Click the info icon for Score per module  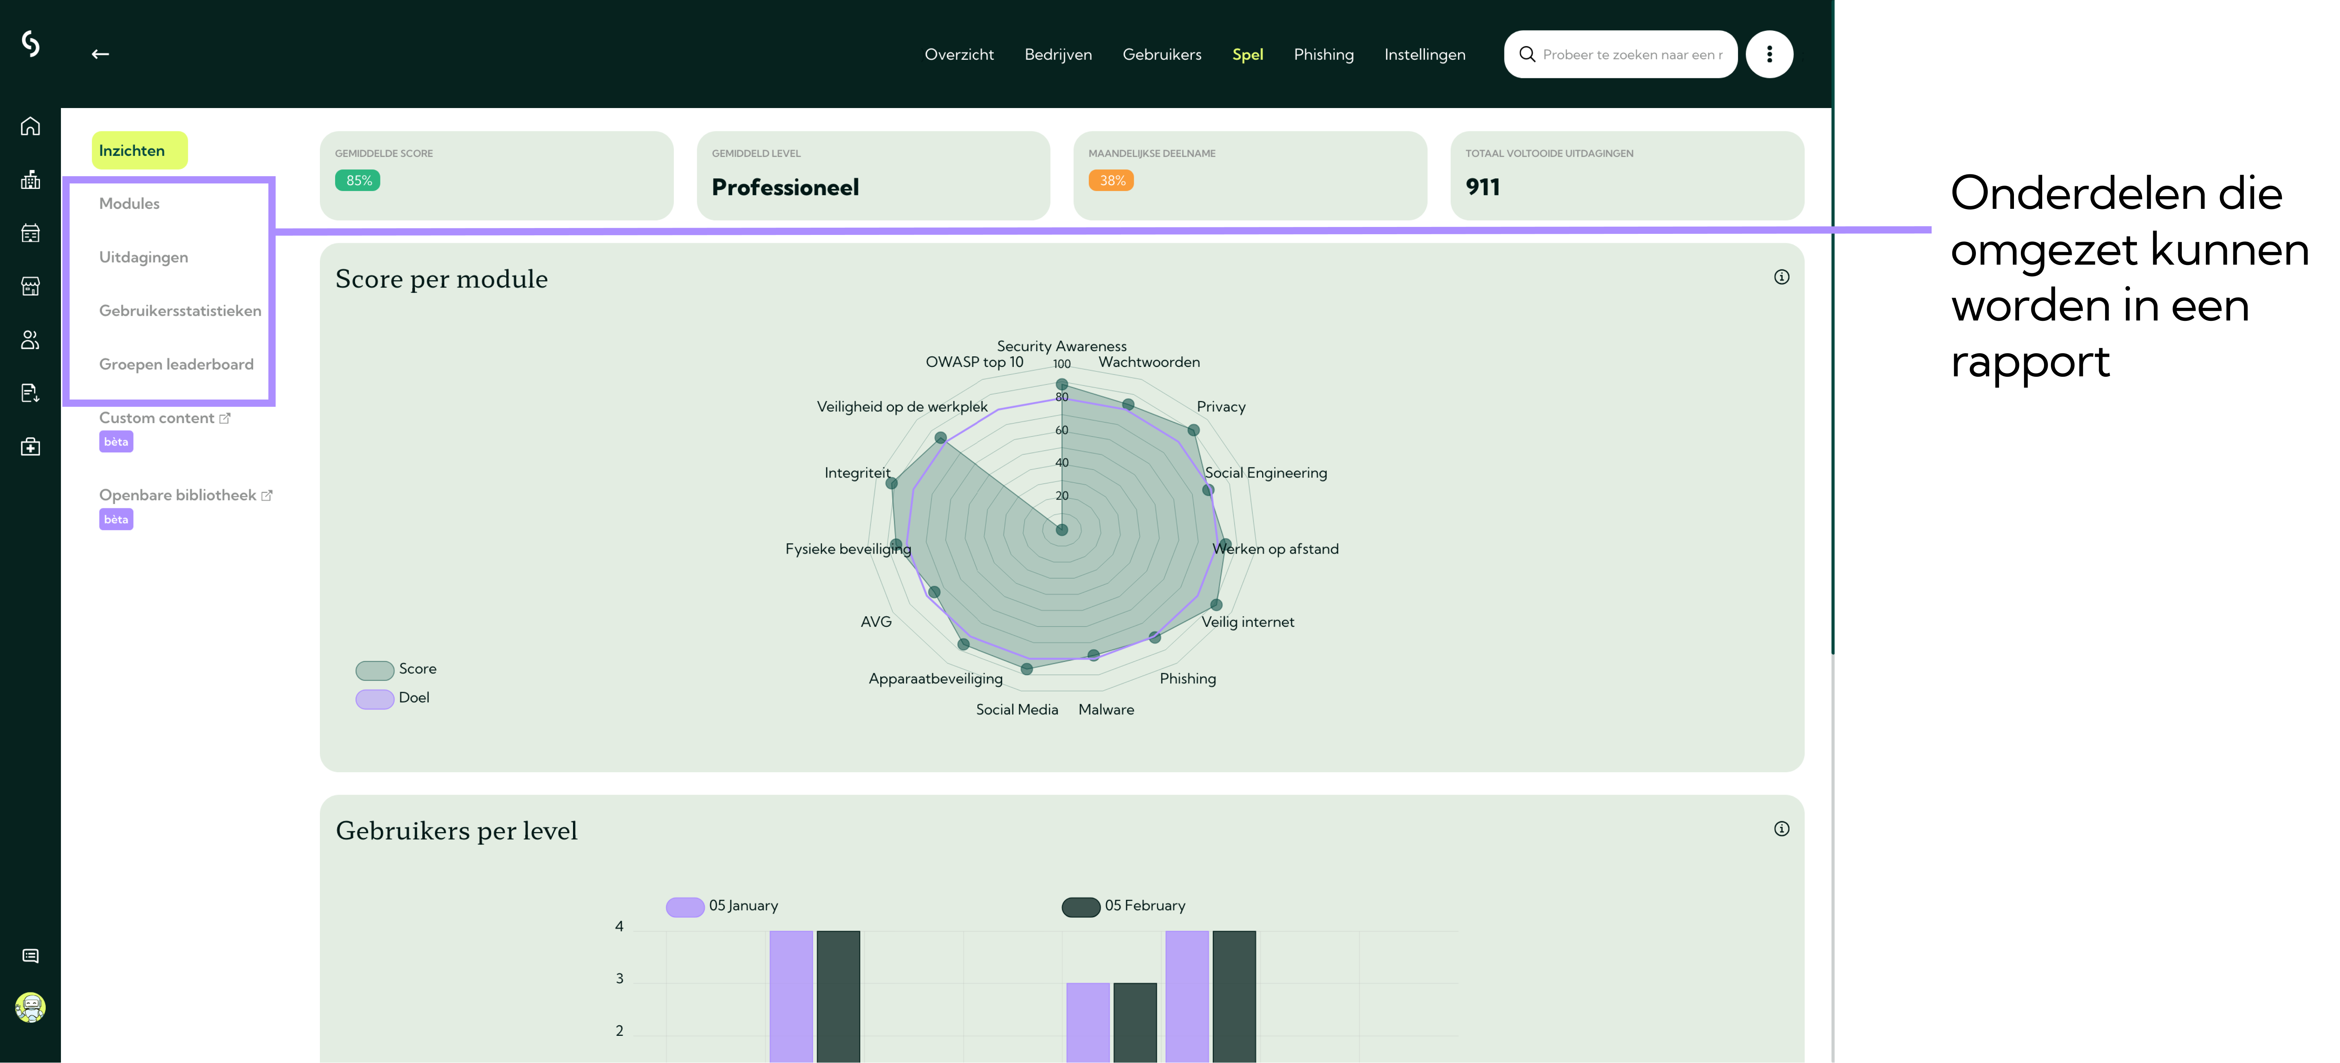(1781, 277)
